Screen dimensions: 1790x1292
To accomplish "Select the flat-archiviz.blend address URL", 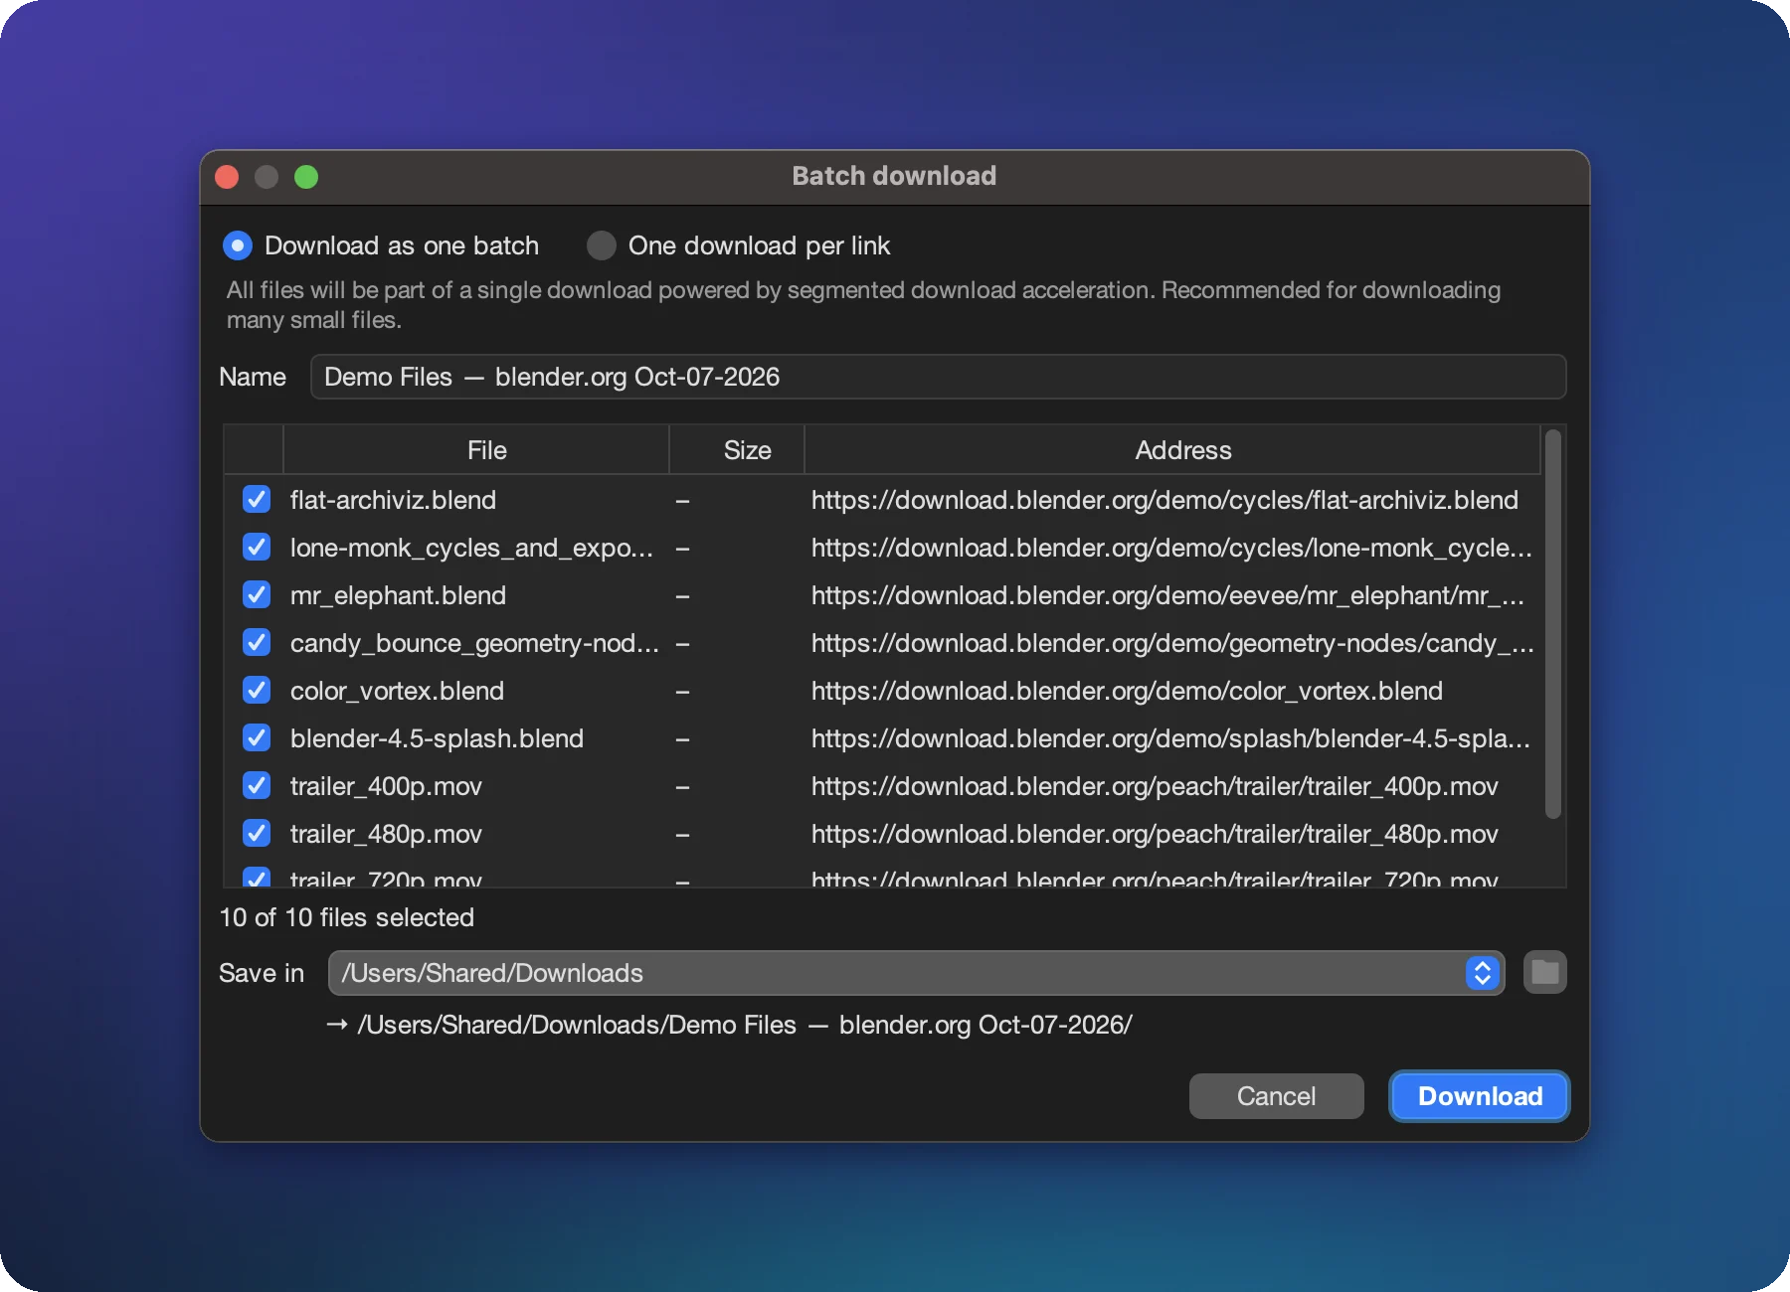I will (1164, 500).
